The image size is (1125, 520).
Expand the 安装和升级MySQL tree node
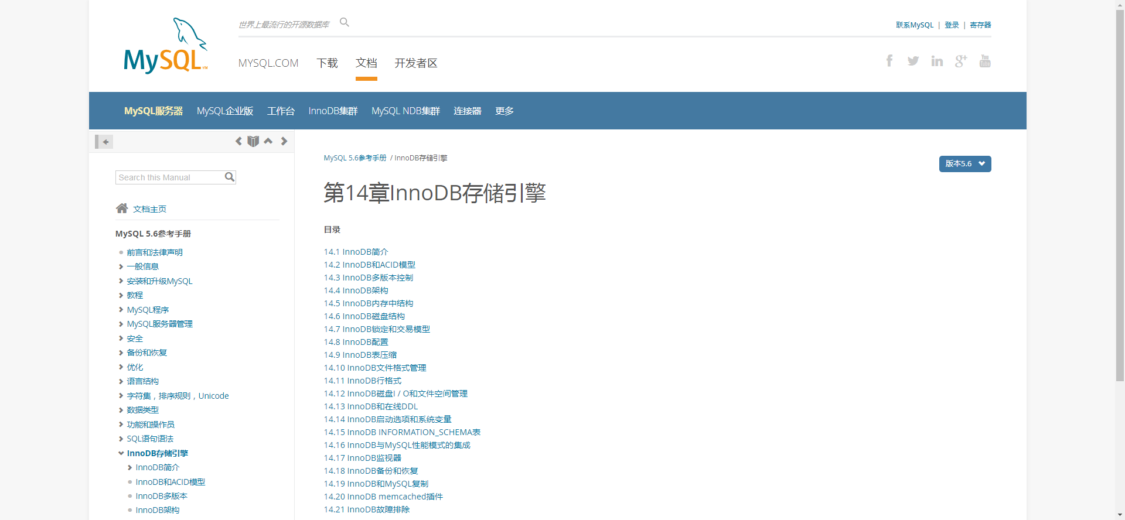tap(121, 281)
